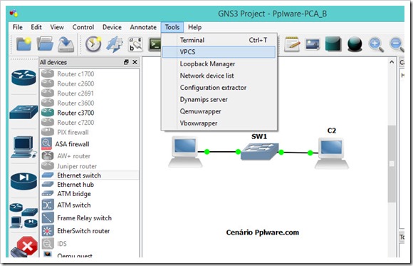Select Router c7200 in device list
This screenshot has width=413, height=266.
pyautogui.click(x=89, y=123)
